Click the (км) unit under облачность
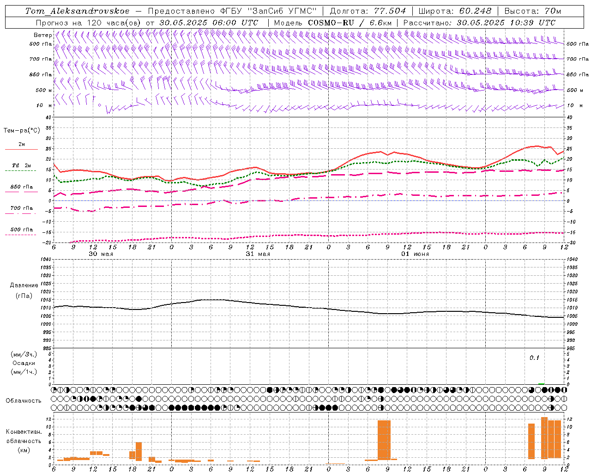Viewport: 591px width, 473px height. click(x=24, y=450)
